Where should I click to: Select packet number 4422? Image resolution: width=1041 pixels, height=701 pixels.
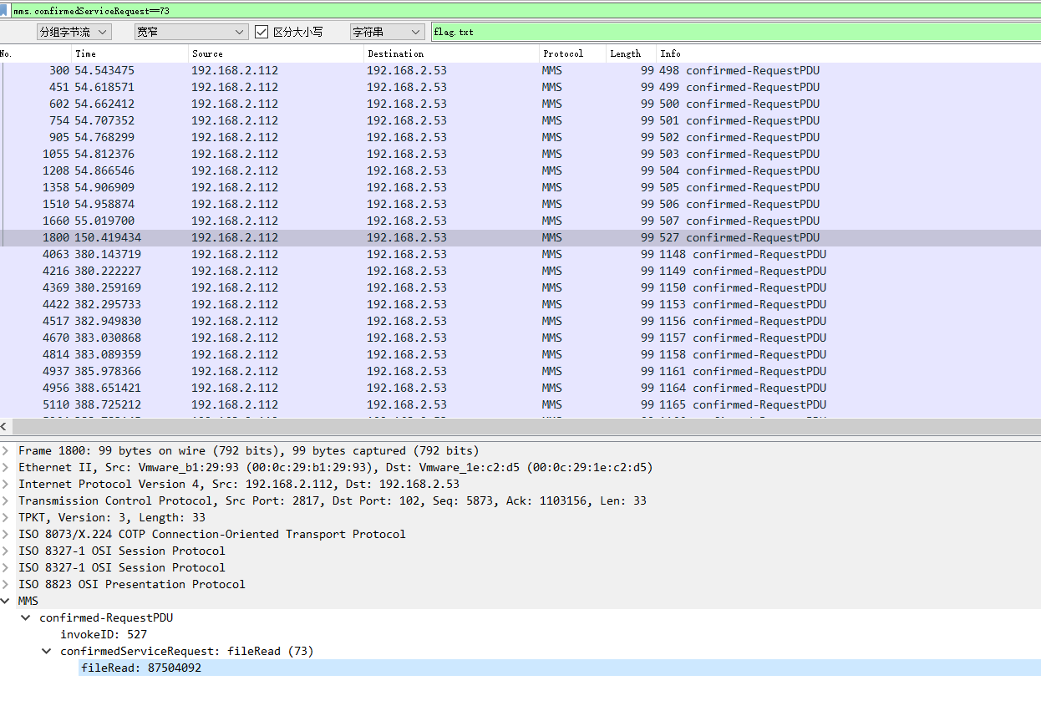tap(520, 304)
